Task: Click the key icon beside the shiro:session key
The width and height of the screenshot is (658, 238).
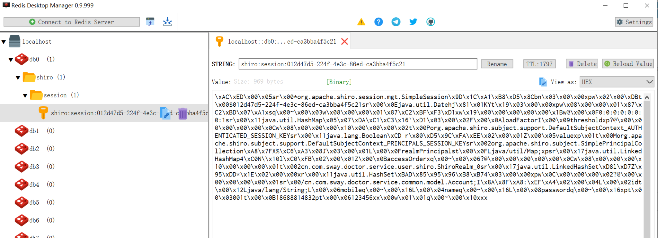Action: click(43, 113)
